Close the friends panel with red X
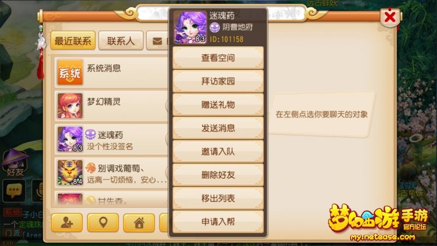 (390, 17)
